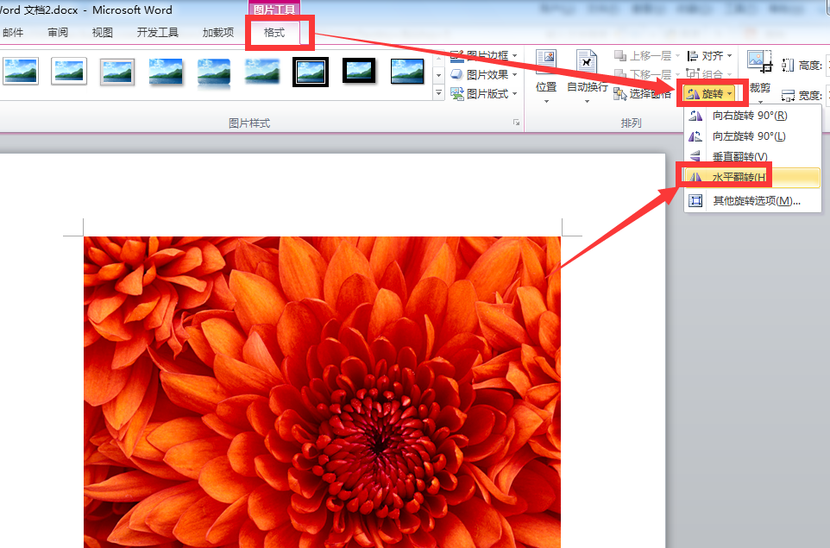Click the 裁剪 crop tool icon
This screenshot has height=548, width=830.
tap(759, 61)
